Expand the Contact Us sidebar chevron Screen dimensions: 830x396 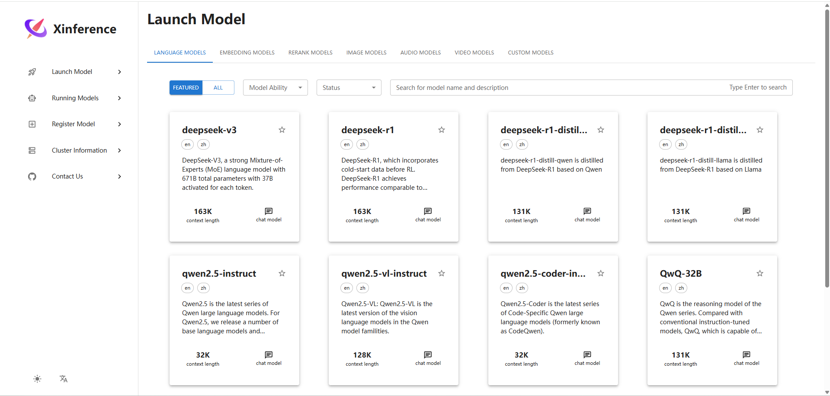point(119,176)
